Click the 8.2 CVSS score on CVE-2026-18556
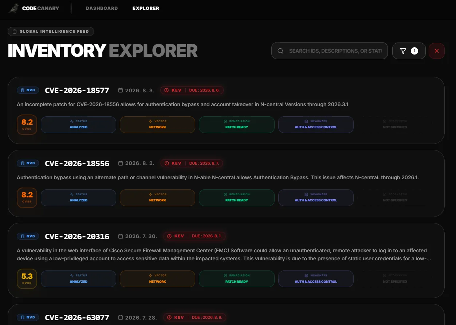 coord(27,198)
